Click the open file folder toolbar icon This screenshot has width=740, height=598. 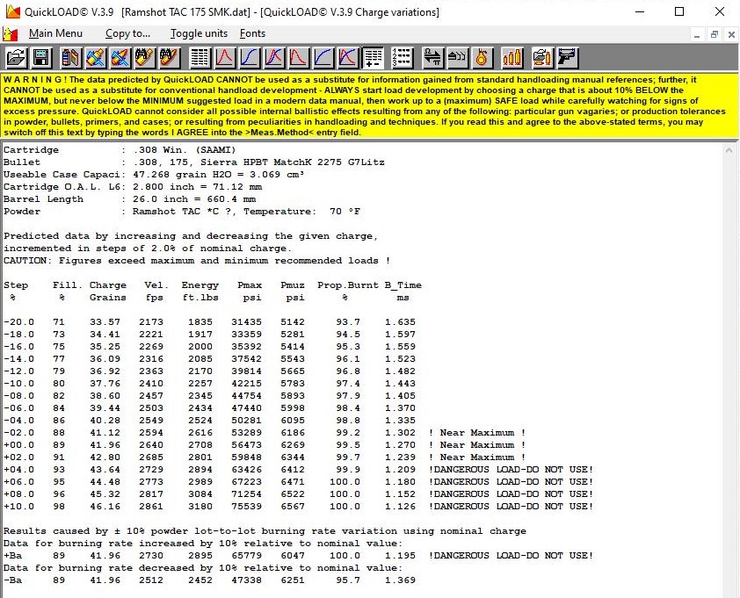(17, 58)
